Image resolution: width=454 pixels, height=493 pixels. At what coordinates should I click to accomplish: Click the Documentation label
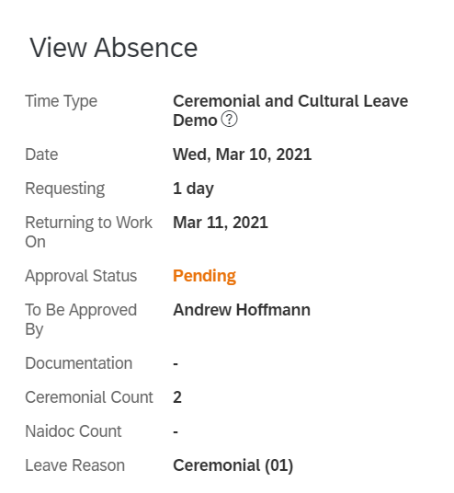78,363
